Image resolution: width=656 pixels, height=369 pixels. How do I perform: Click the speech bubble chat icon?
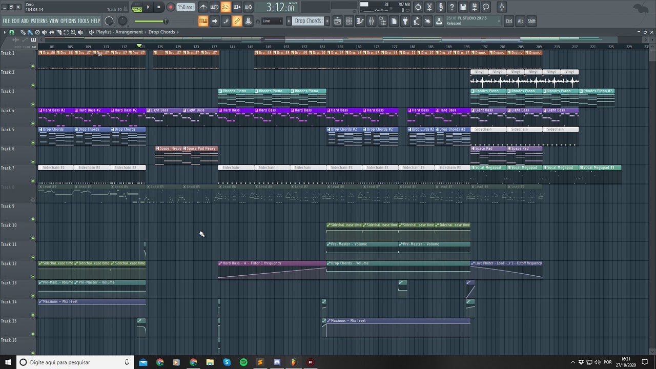pos(486,7)
